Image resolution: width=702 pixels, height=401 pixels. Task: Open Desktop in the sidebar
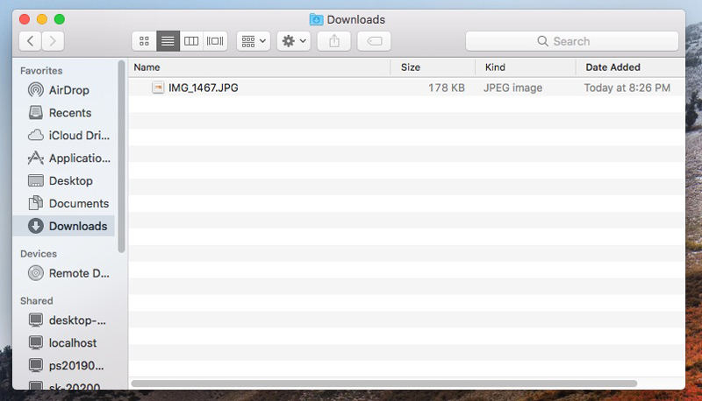[x=63, y=181]
